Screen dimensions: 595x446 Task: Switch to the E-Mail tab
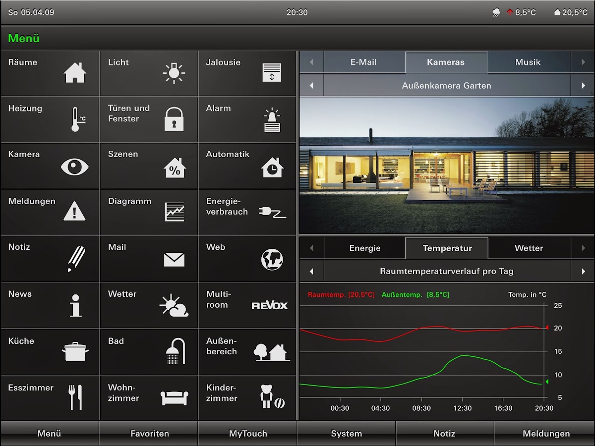(x=364, y=62)
